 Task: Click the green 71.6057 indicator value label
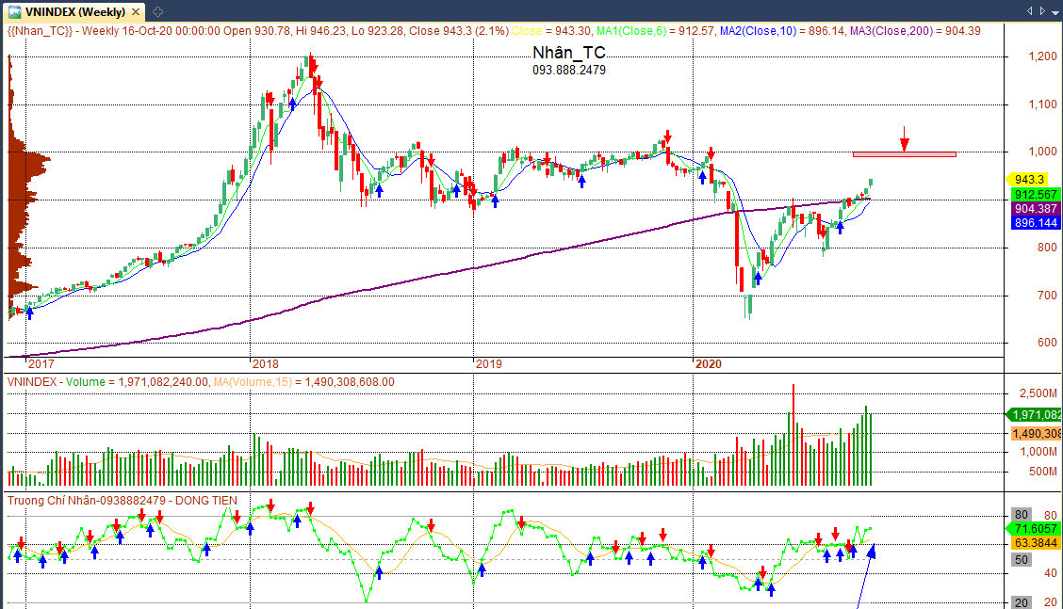[1036, 528]
